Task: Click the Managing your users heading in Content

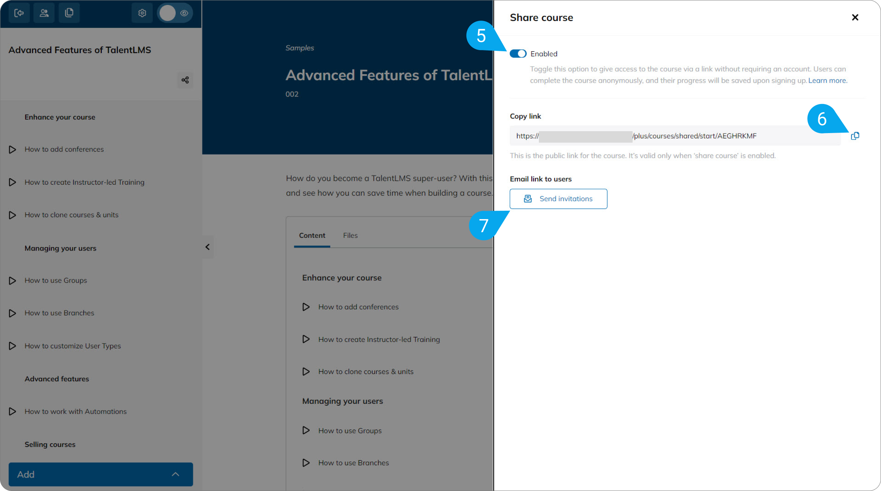Action: (343, 401)
